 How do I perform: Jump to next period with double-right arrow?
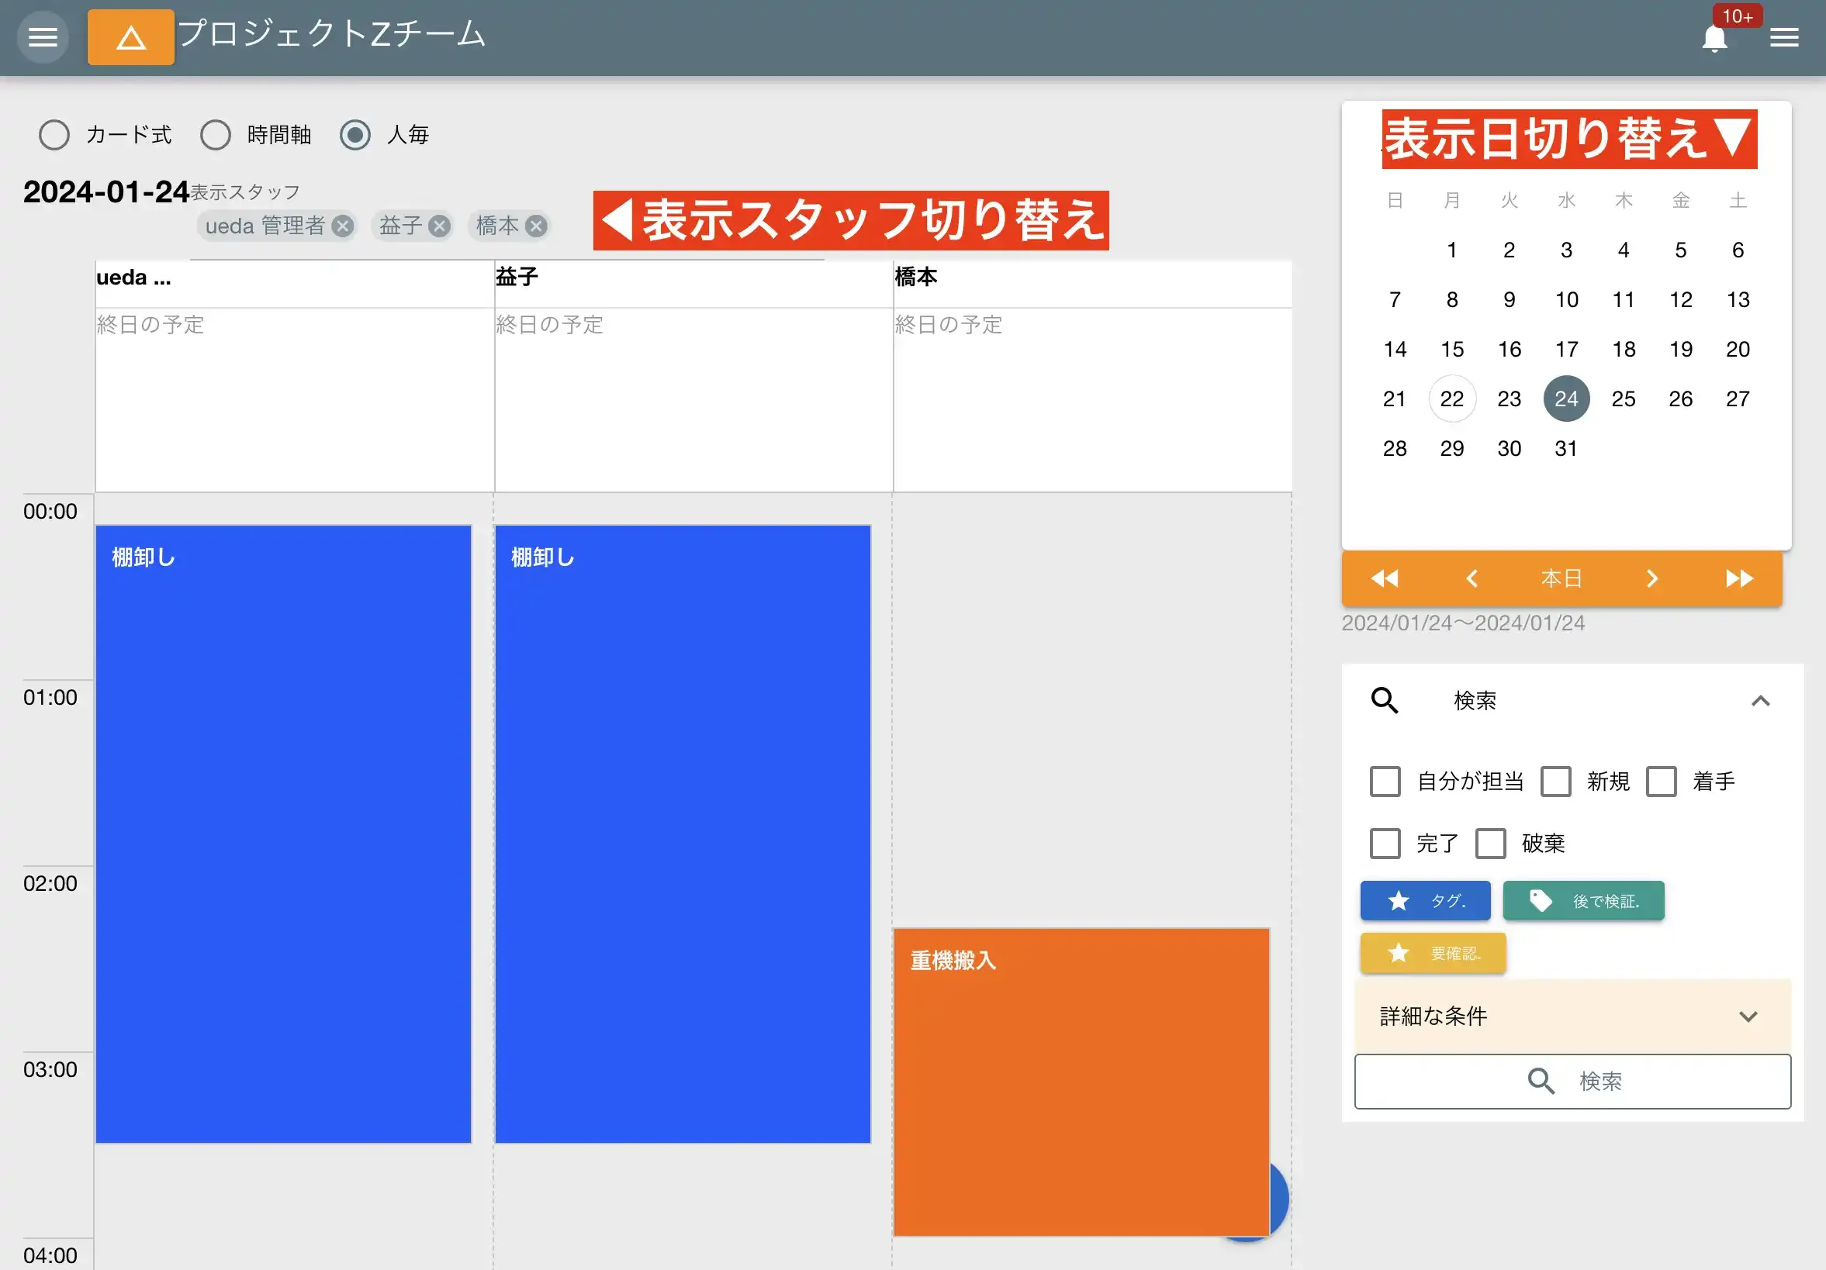1741,578
